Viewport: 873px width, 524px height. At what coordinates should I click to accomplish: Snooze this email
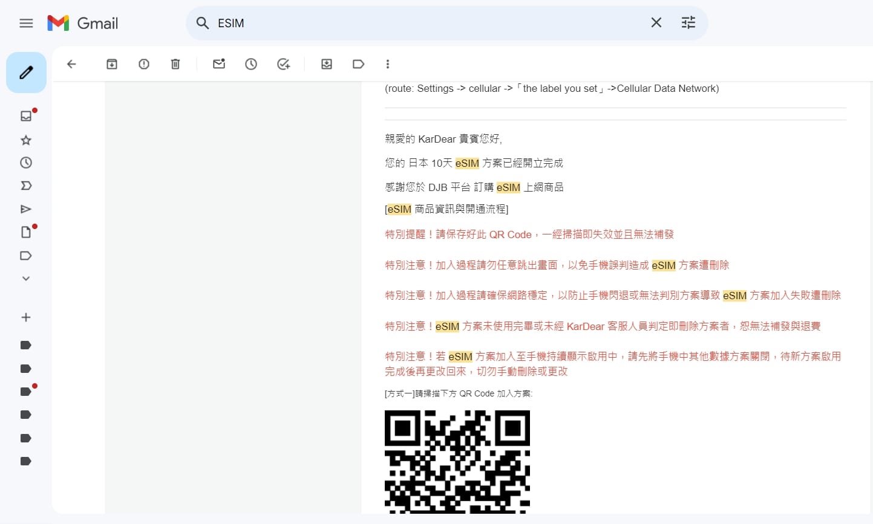pos(251,64)
